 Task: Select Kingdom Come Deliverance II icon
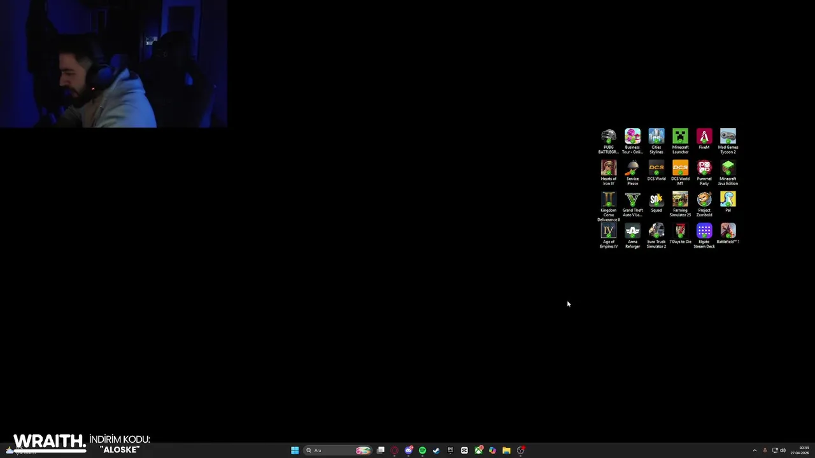[x=609, y=206]
